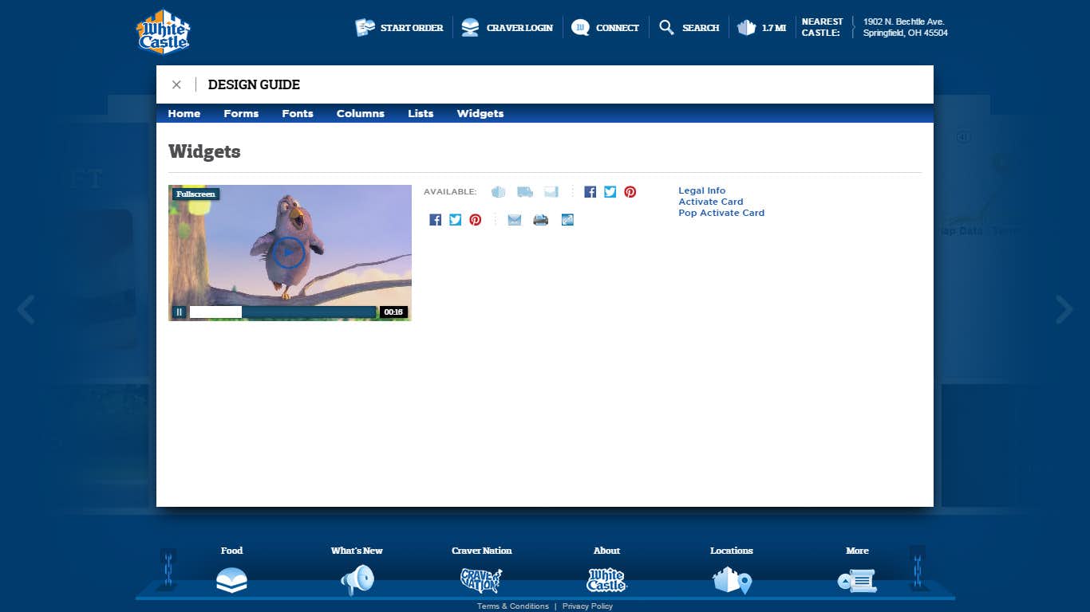Click Start Order in the top header
This screenshot has width=1090, height=612.
click(399, 28)
